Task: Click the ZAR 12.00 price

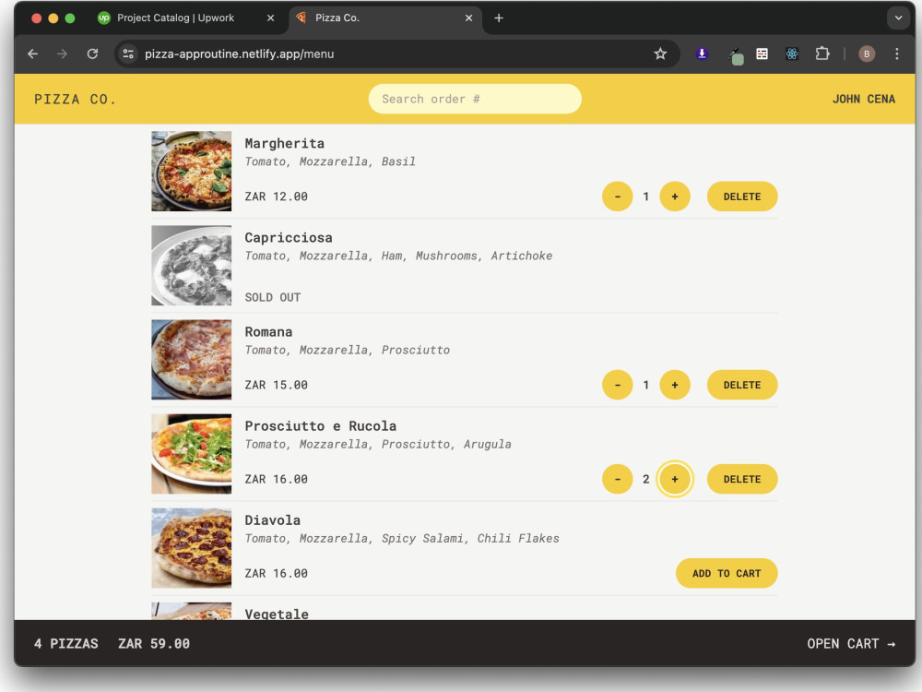Action: pos(277,197)
